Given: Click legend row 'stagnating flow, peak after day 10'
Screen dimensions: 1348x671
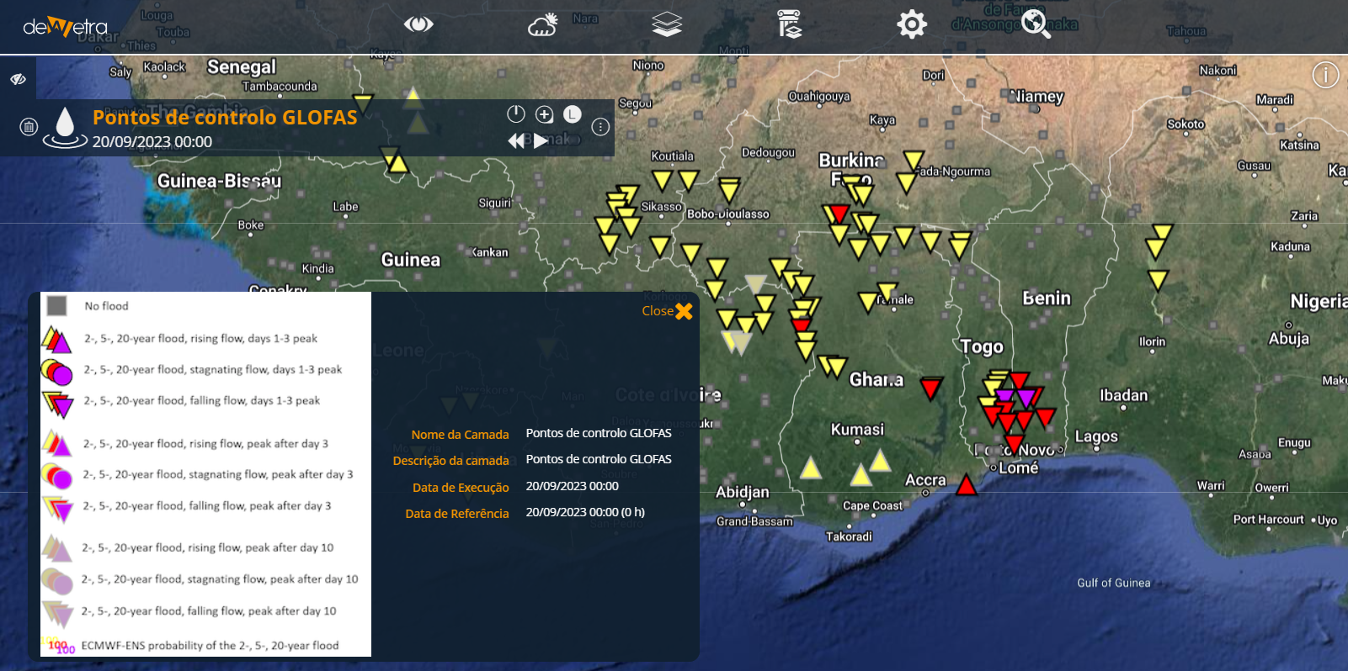Looking at the screenshot, I should pyautogui.click(x=220, y=579).
